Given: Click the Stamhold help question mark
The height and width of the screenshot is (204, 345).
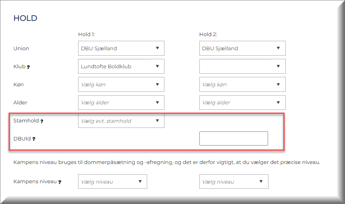Looking at the screenshot, I should pos(42,121).
